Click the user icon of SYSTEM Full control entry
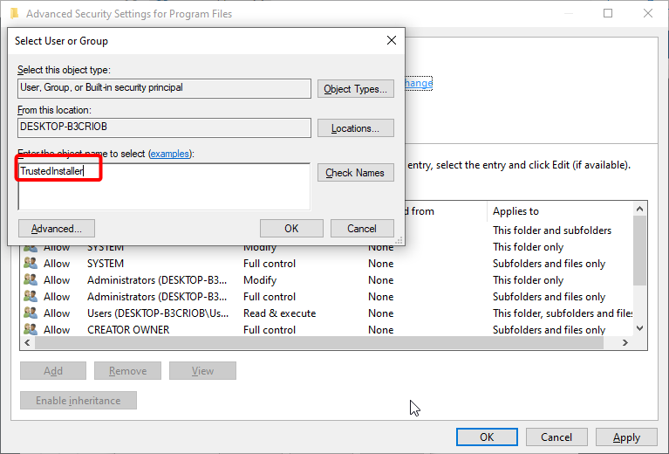Screen dimensions: 669x454 coord(31,264)
